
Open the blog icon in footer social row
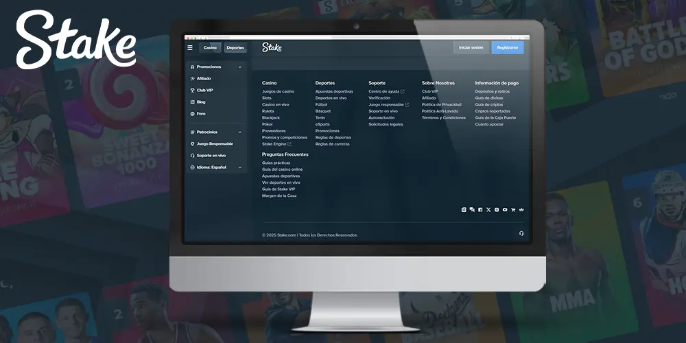[464, 209]
